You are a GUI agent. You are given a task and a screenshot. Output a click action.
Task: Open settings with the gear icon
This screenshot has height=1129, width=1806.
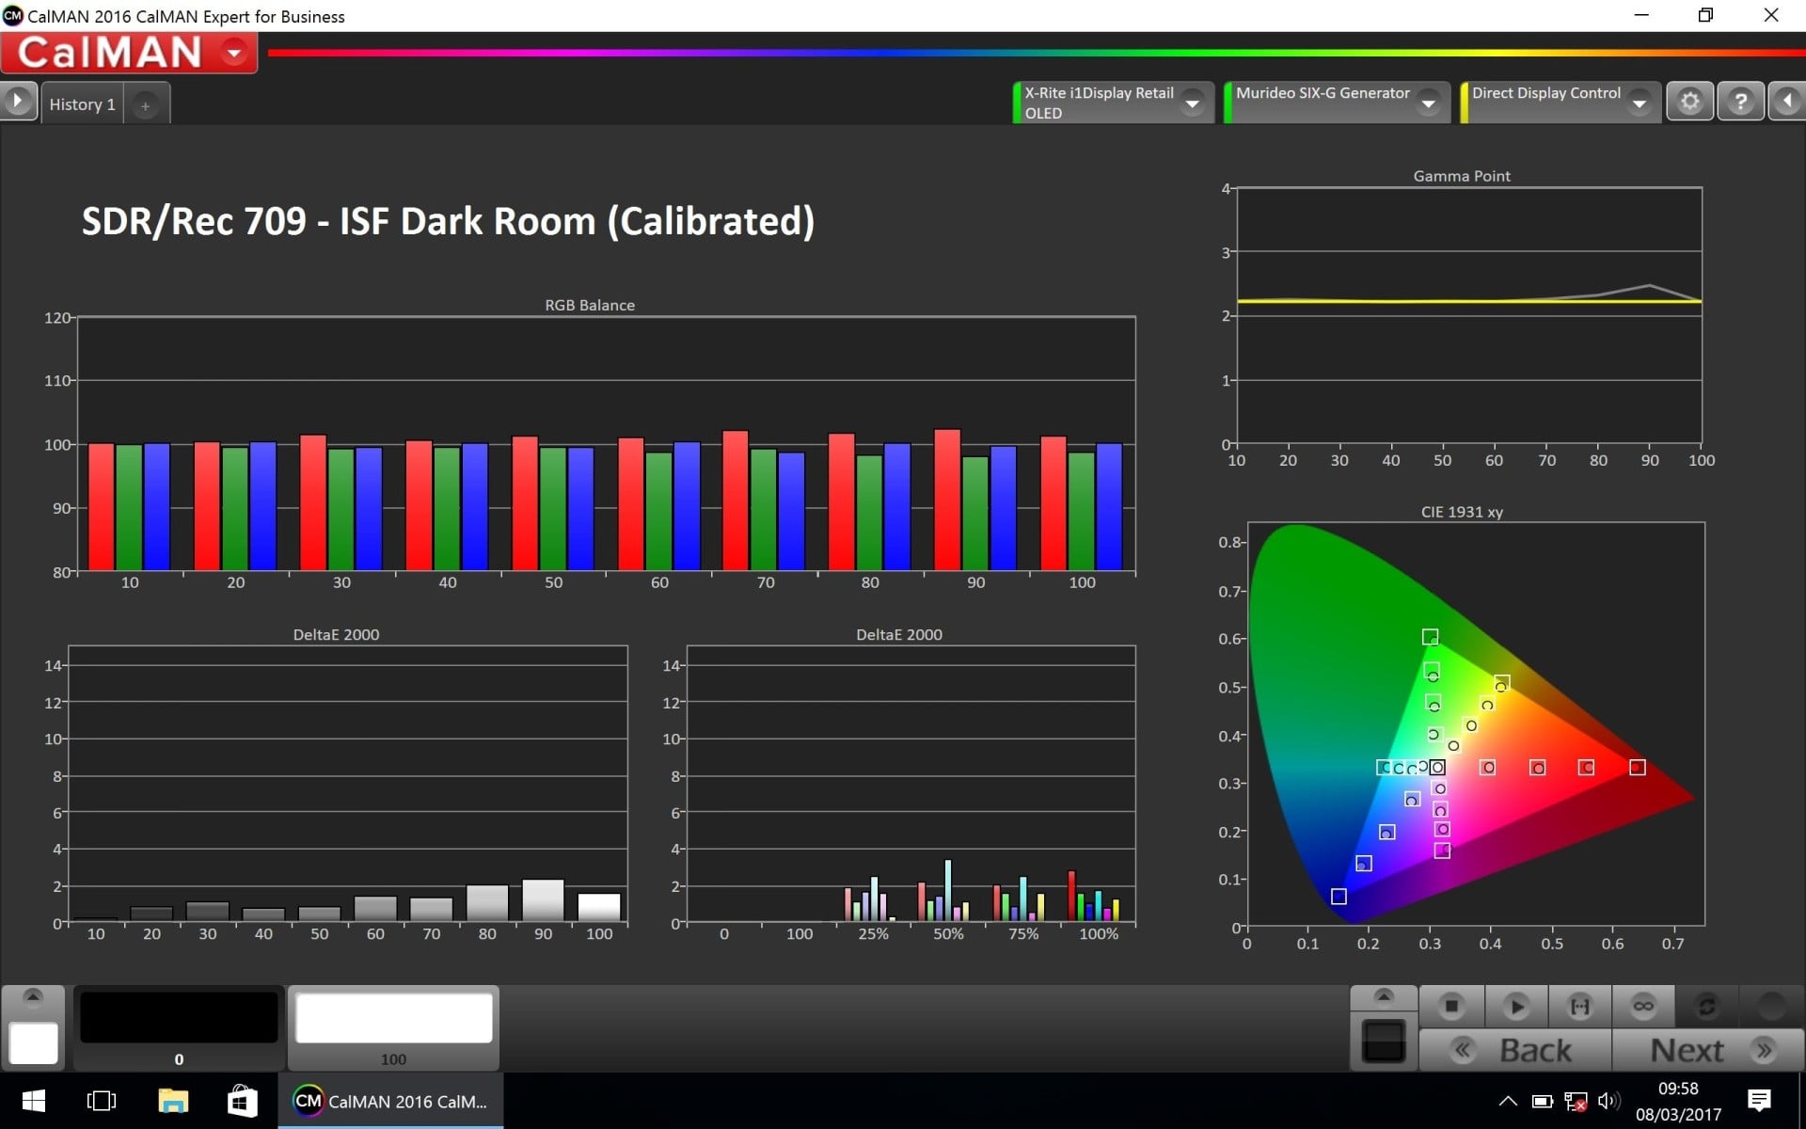point(1689,102)
